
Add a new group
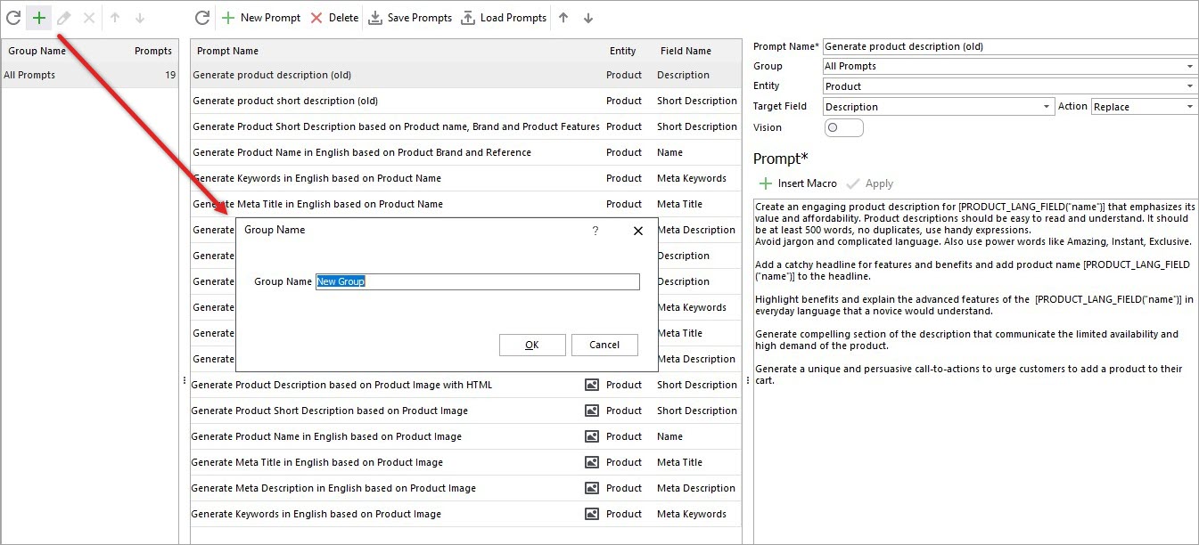tap(37, 17)
